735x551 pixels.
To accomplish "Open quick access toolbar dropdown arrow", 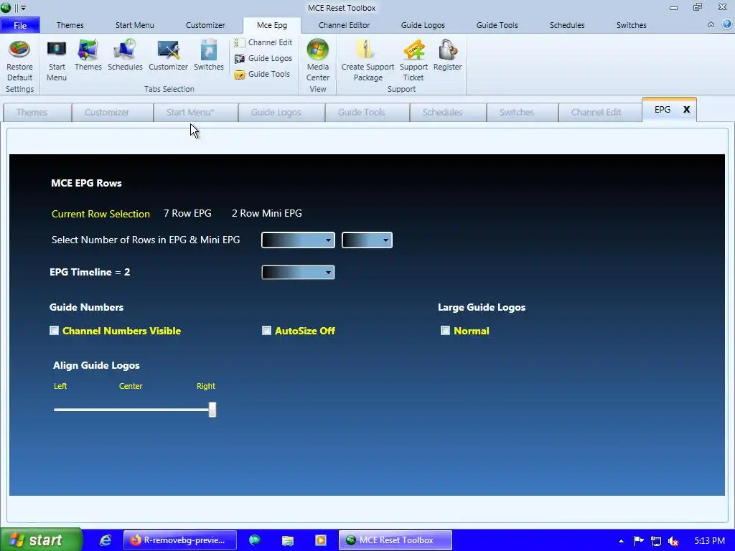I will click(23, 8).
